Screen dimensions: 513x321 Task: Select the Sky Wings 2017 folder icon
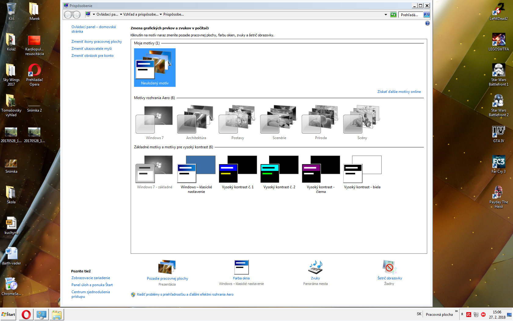(11, 75)
